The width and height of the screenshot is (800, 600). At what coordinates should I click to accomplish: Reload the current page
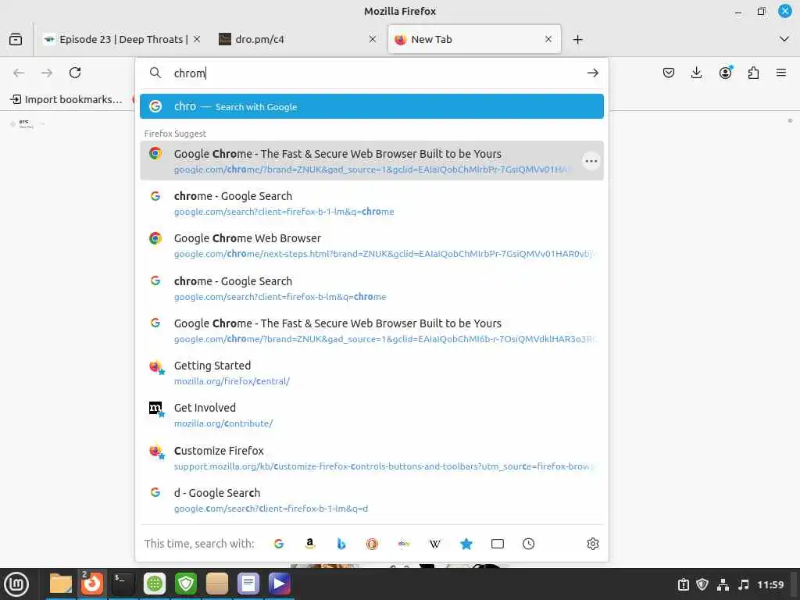(x=75, y=73)
